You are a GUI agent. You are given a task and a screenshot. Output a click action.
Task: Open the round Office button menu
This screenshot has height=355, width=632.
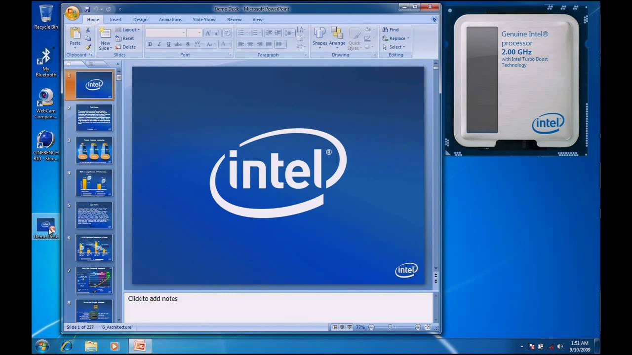(x=72, y=13)
